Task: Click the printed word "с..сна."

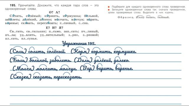Action: [84, 23]
